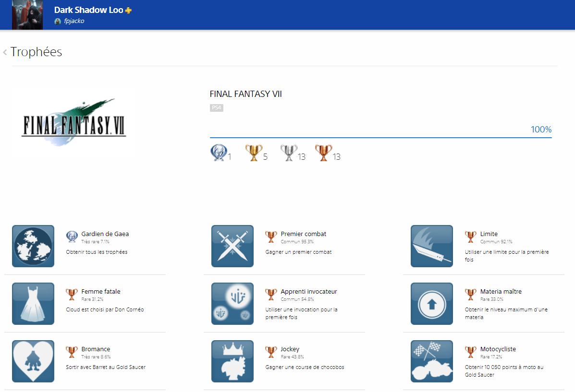The width and height of the screenshot is (575, 392).
Task: Open the Gardien de Gaea globe trophy image
Action: tap(33, 246)
